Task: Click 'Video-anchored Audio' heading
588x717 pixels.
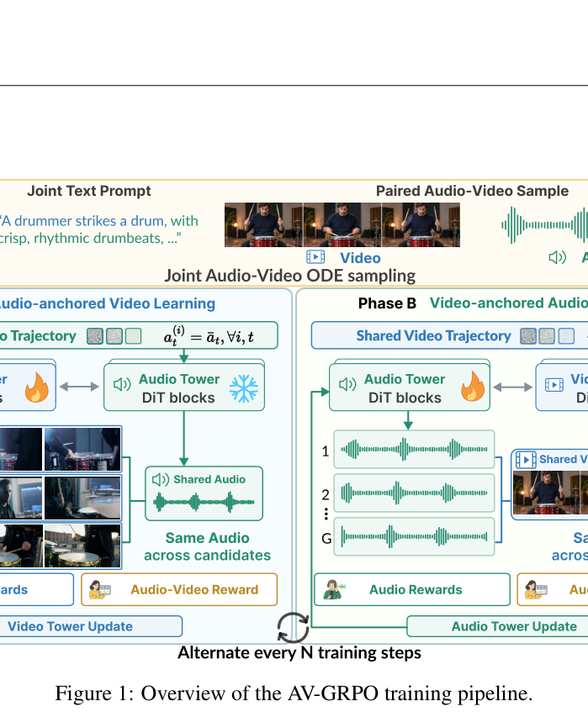Action: (x=509, y=303)
